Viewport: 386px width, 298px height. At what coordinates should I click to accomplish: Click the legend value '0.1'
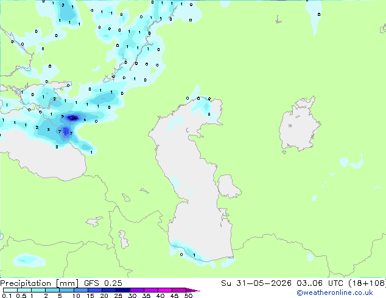tap(7, 296)
